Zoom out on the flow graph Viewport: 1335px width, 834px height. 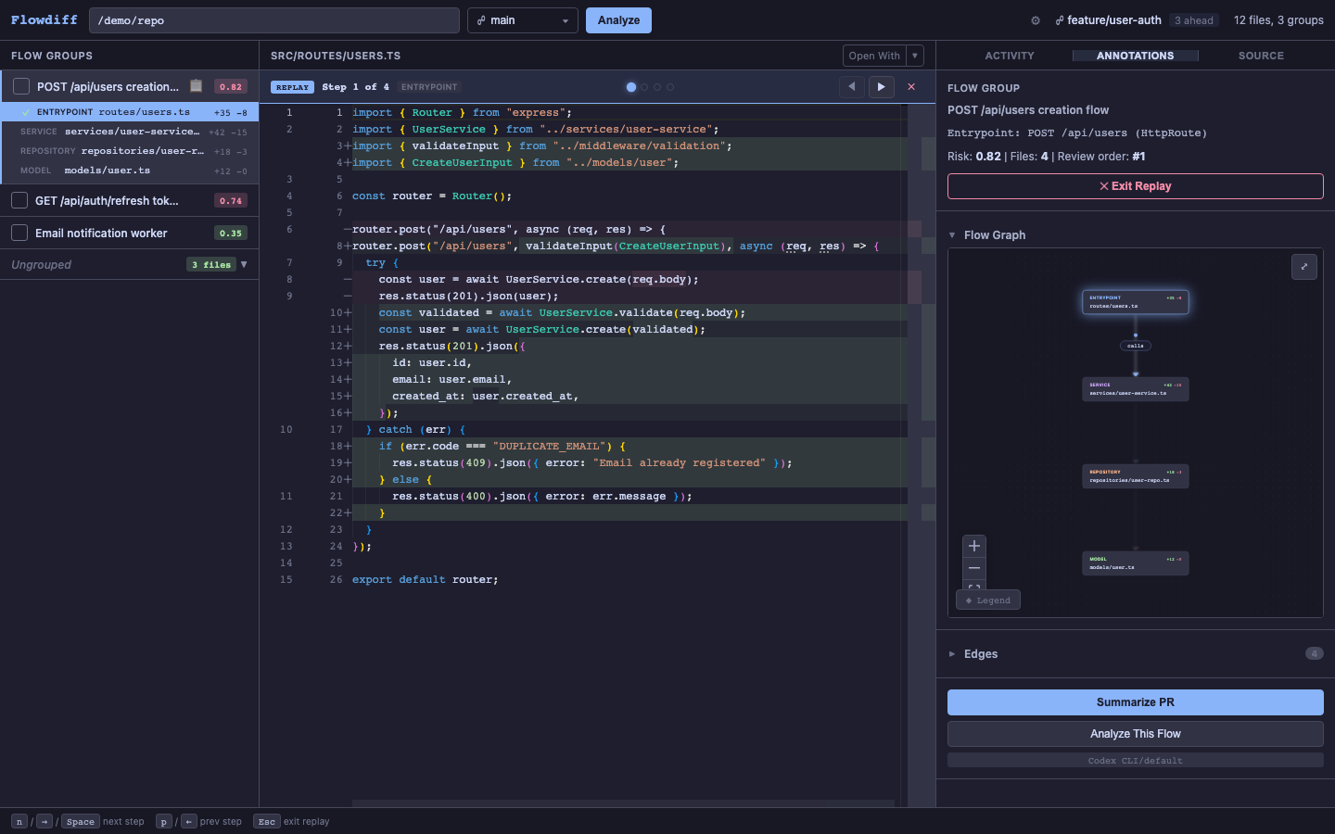coord(974,568)
